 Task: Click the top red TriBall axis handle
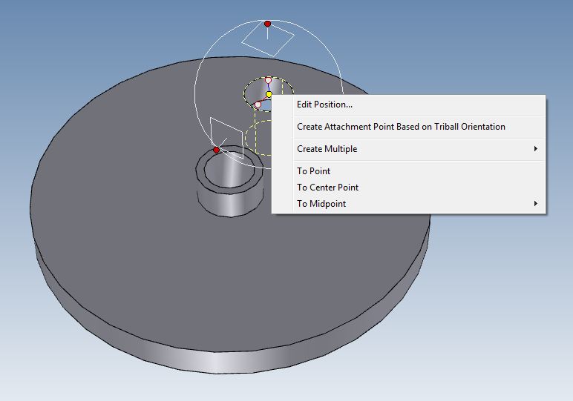coord(268,24)
